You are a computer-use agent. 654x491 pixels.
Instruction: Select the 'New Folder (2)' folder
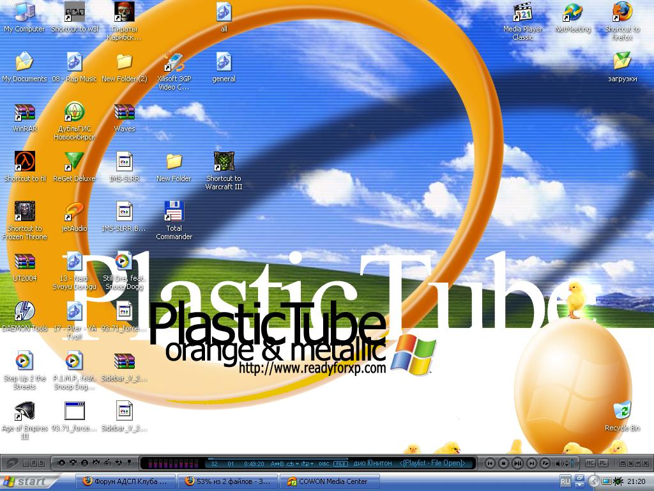125,66
